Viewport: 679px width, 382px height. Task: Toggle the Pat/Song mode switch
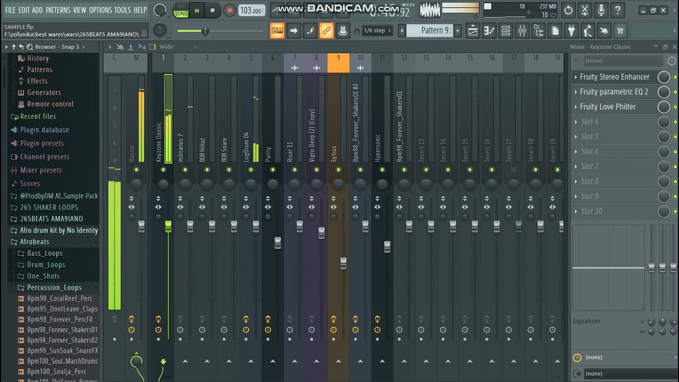[x=181, y=11]
